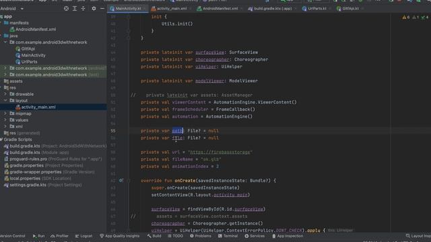Click the Select Opened File target icon
This screenshot has height=242, width=431.
pyautogui.click(x=66, y=9)
